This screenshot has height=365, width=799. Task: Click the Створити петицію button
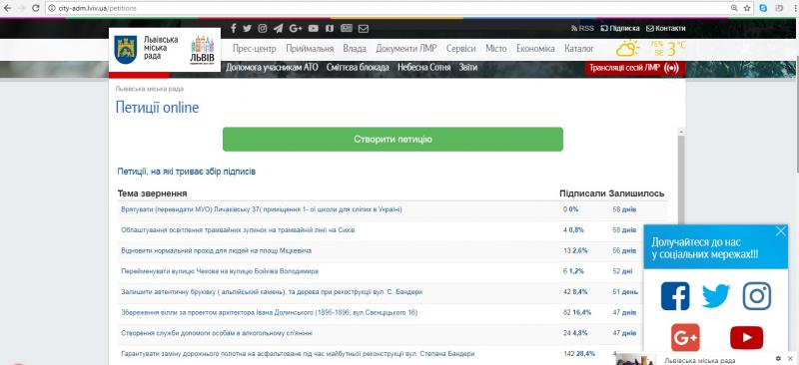[x=393, y=140]
